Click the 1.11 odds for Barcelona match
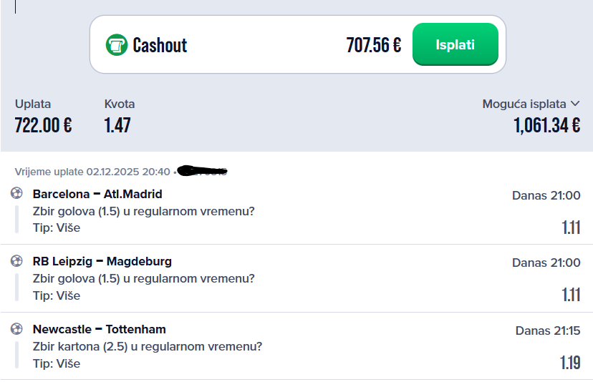The height and width of the screenshot is (382, 593). click(571, 227)
